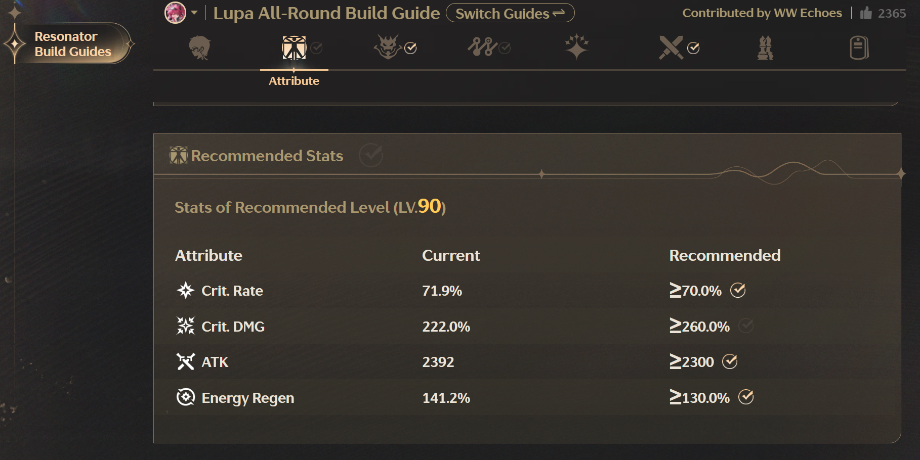Toggle the Recommended Stats checkmark
Image resolution: width=920 pixels, height=460 pixels.
tap(371, 155)
